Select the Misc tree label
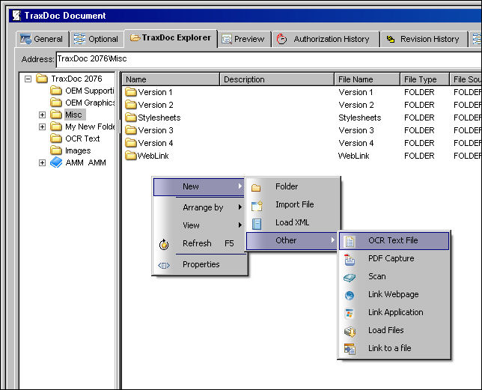The width and height of the screenshot is (482, 390). (x=74, y=115)
